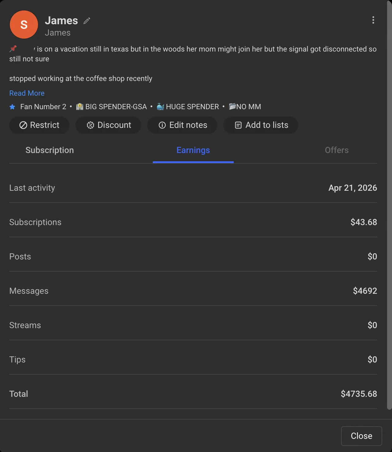This screenshot has height=452, width=392.
Task: Switch to the Subscription tab
Action: point(49,150)
